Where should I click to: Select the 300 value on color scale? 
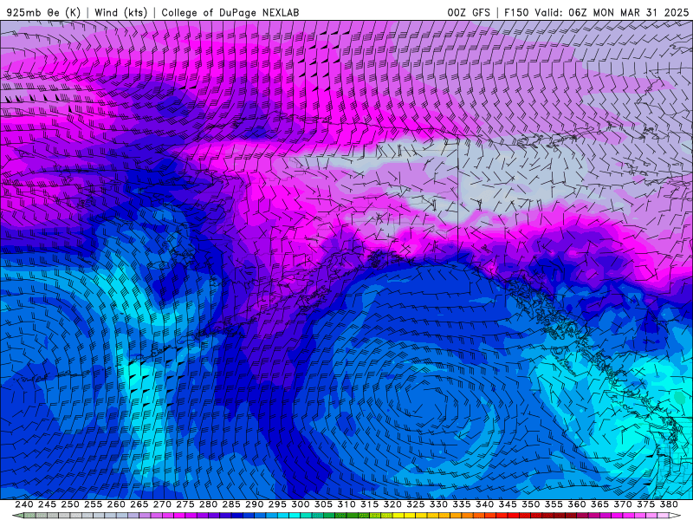pos(300,504)
